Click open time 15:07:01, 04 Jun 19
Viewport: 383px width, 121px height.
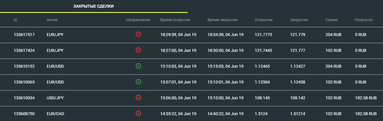pyautogui.click(x=178, y=82)
